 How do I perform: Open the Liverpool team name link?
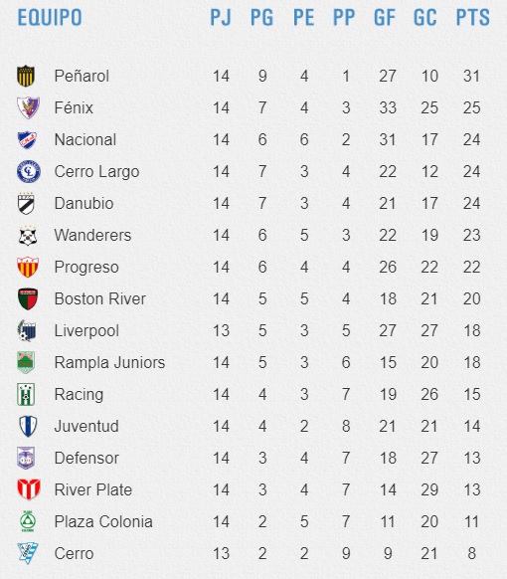point(86,331)
